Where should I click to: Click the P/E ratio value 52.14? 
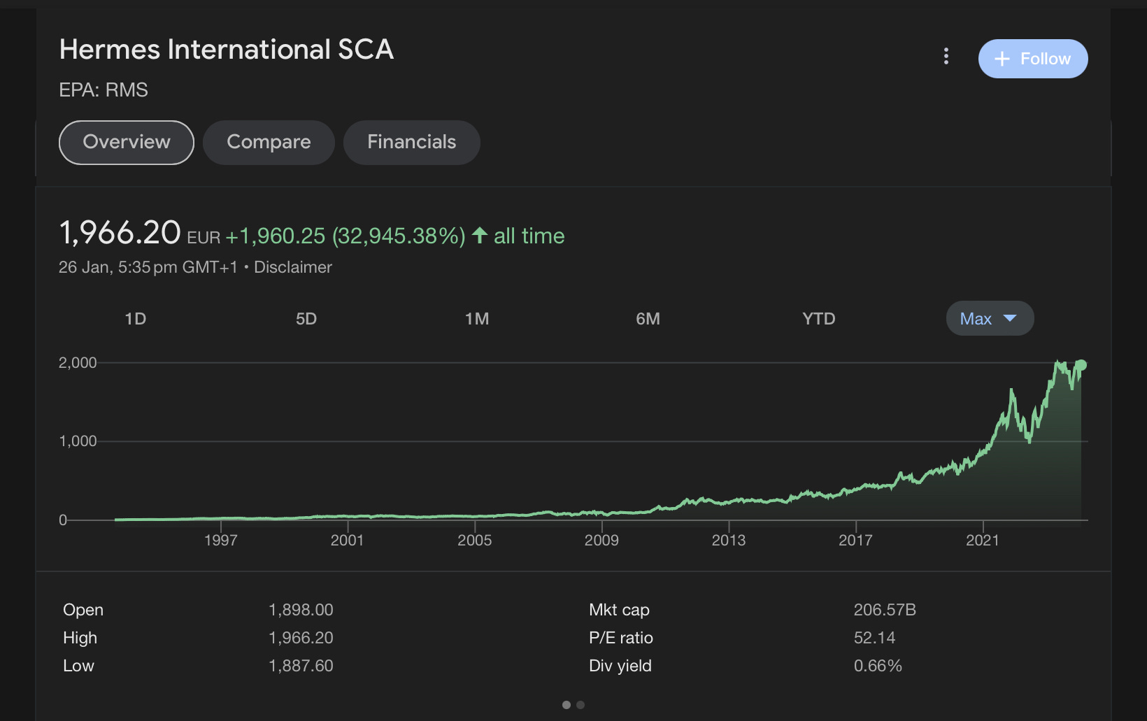(x=874, y=638)
